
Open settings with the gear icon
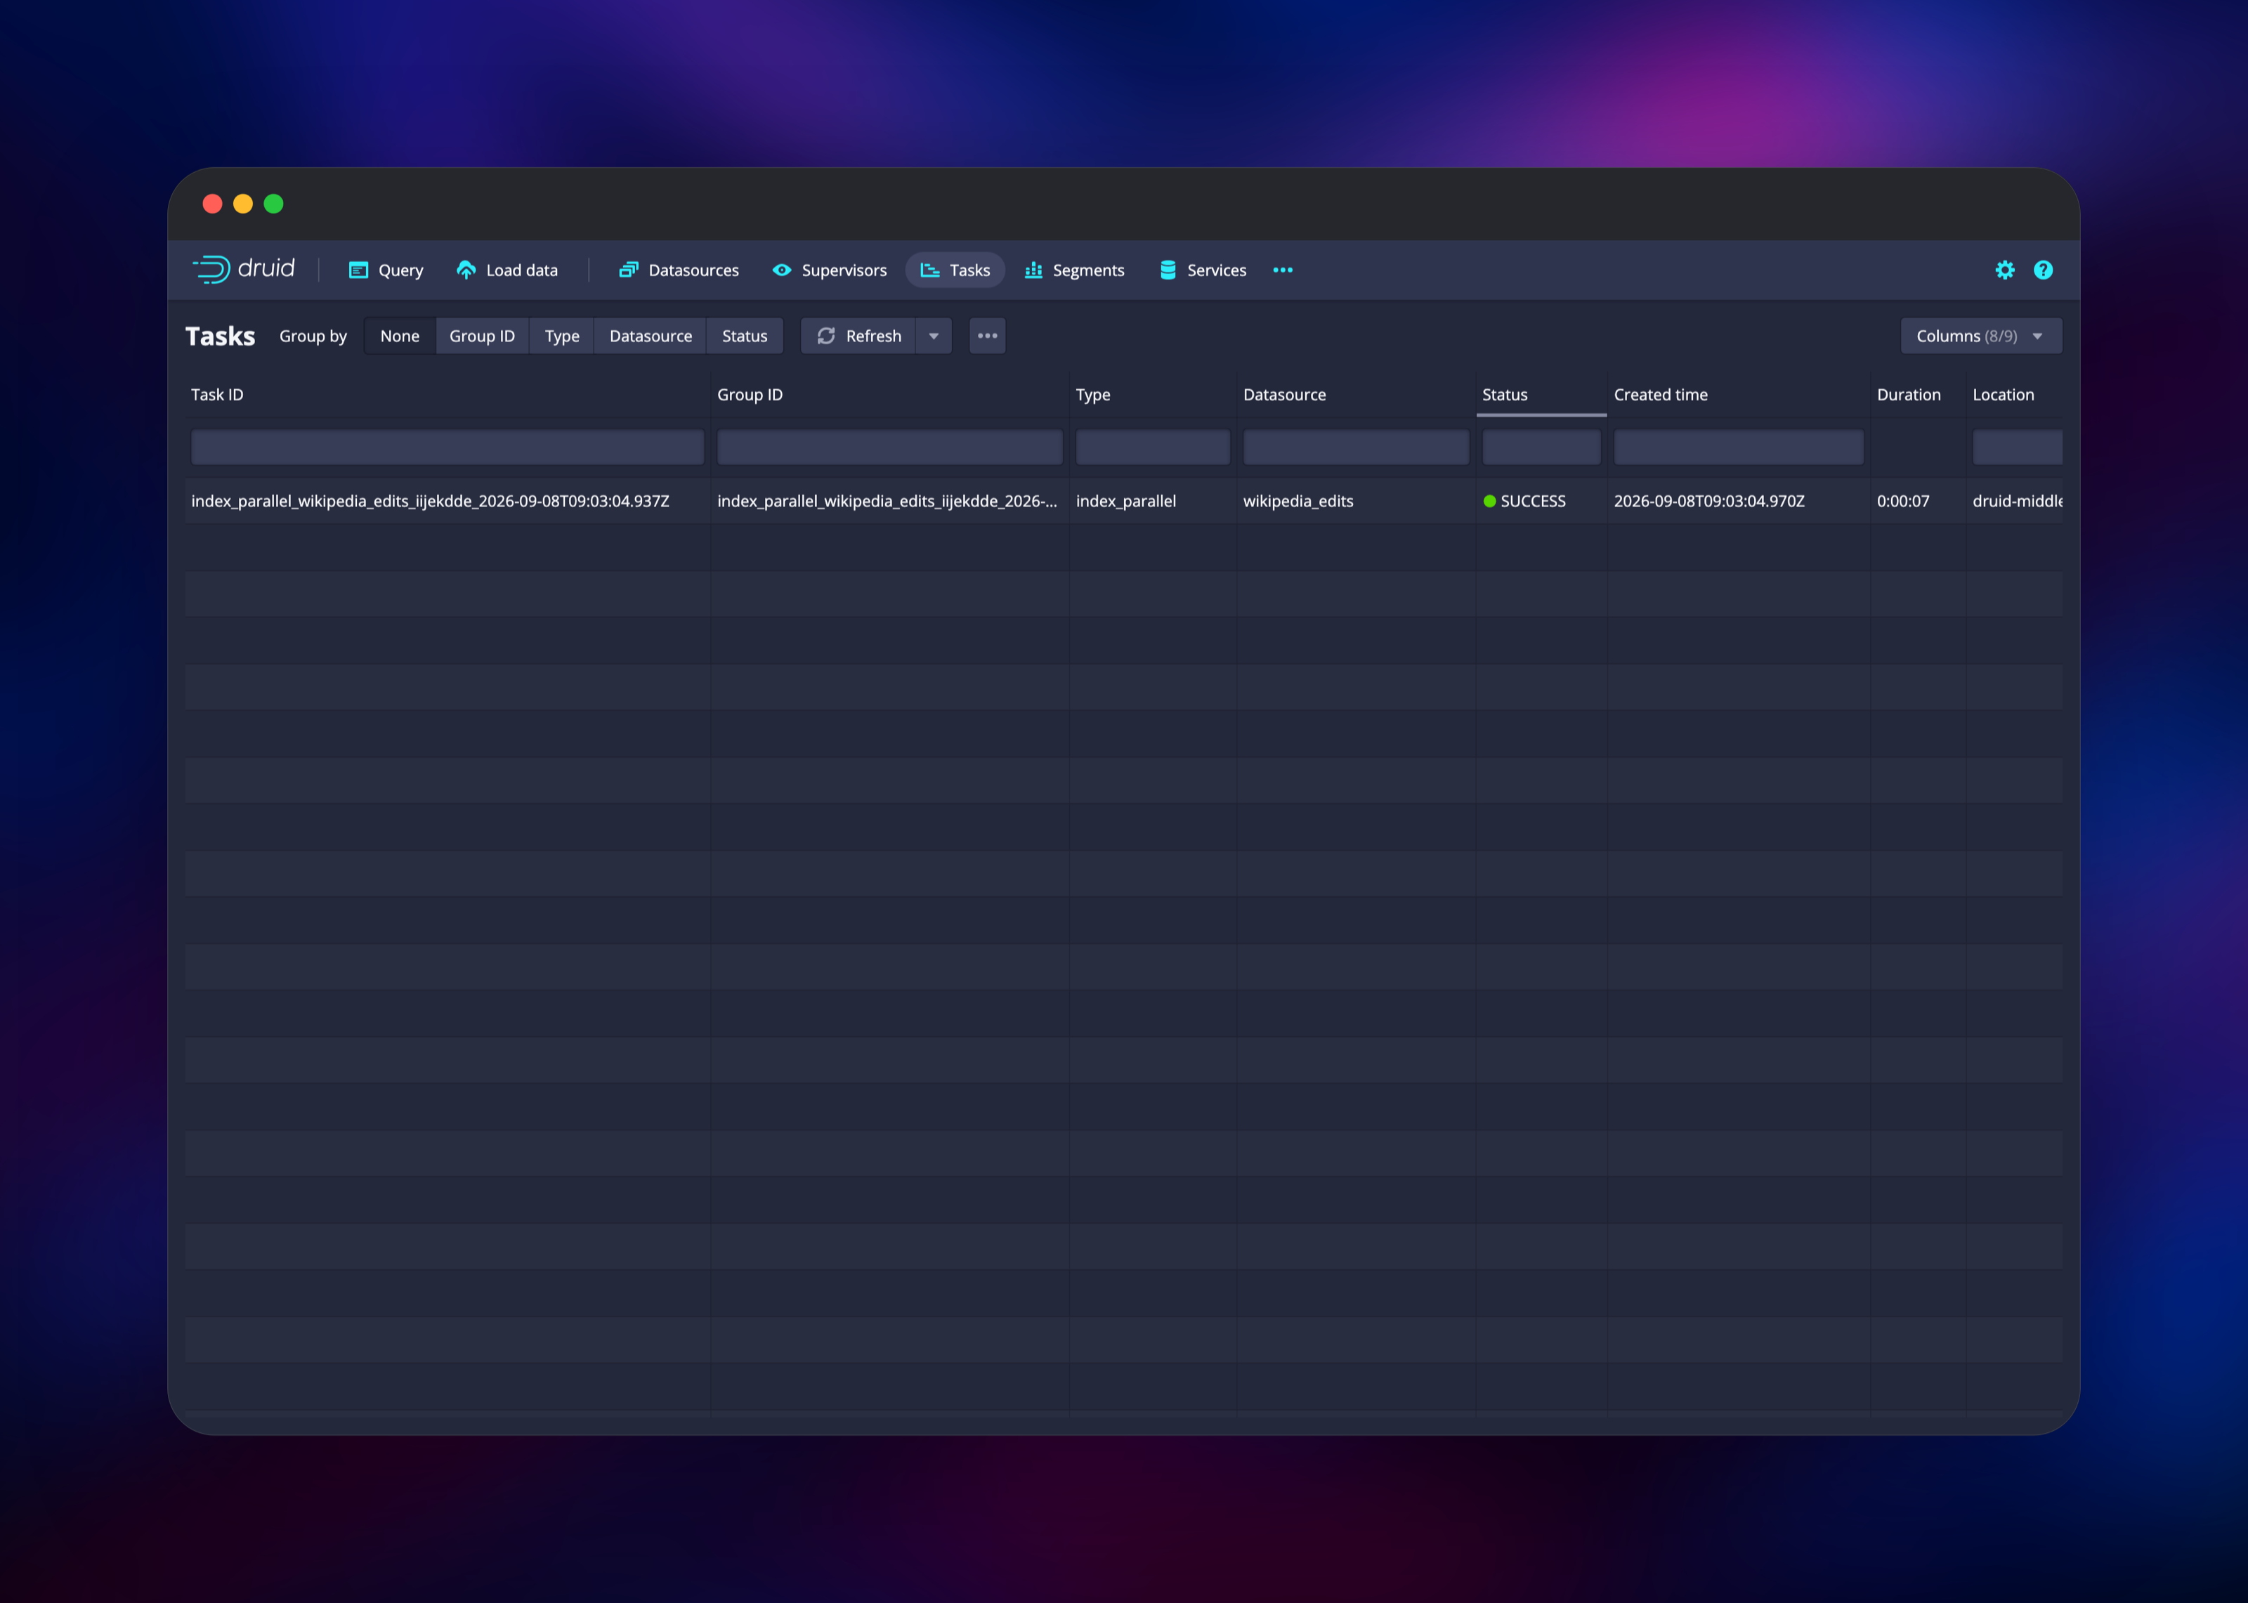2004,270
